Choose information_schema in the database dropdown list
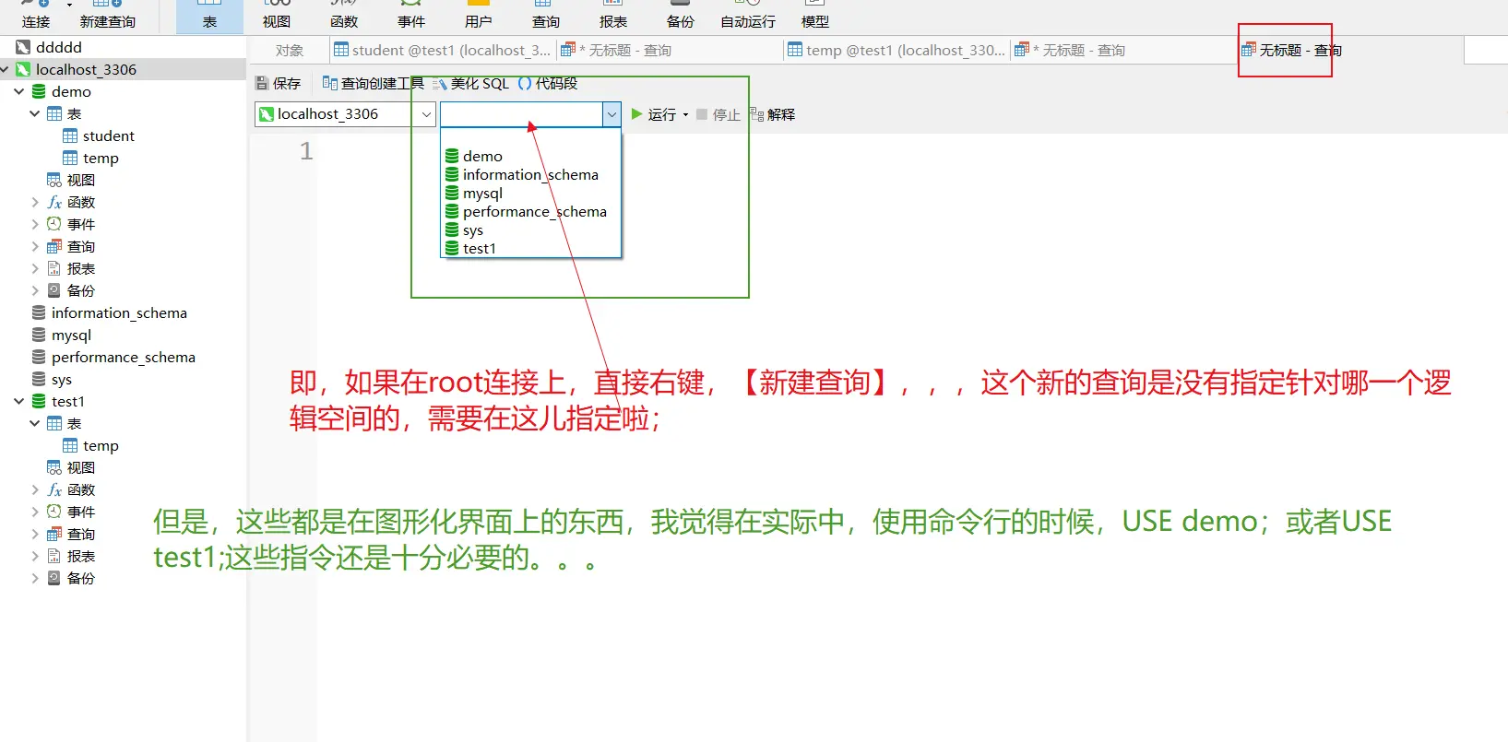Image resolution: width=1508 pixels, height=742 pixels. [x=531, y=174]
